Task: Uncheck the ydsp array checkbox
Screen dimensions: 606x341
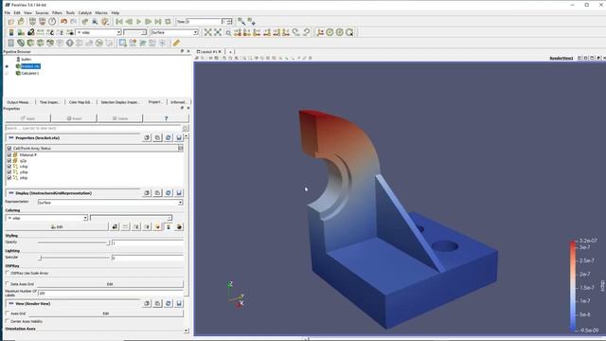Action: (9, 172)
